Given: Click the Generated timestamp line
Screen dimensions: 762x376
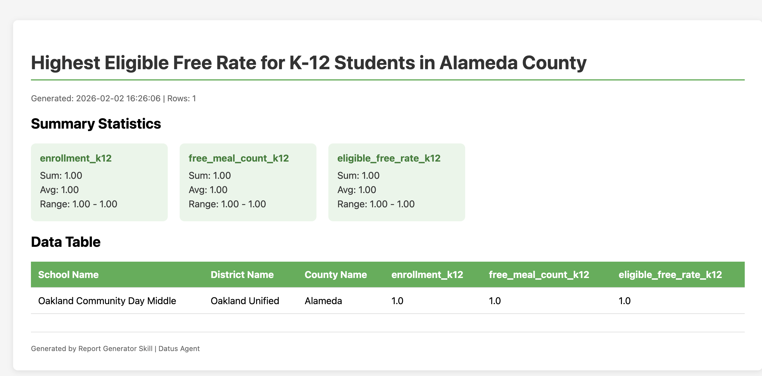Looking at the screenshot, I should [x=113, y=99].
